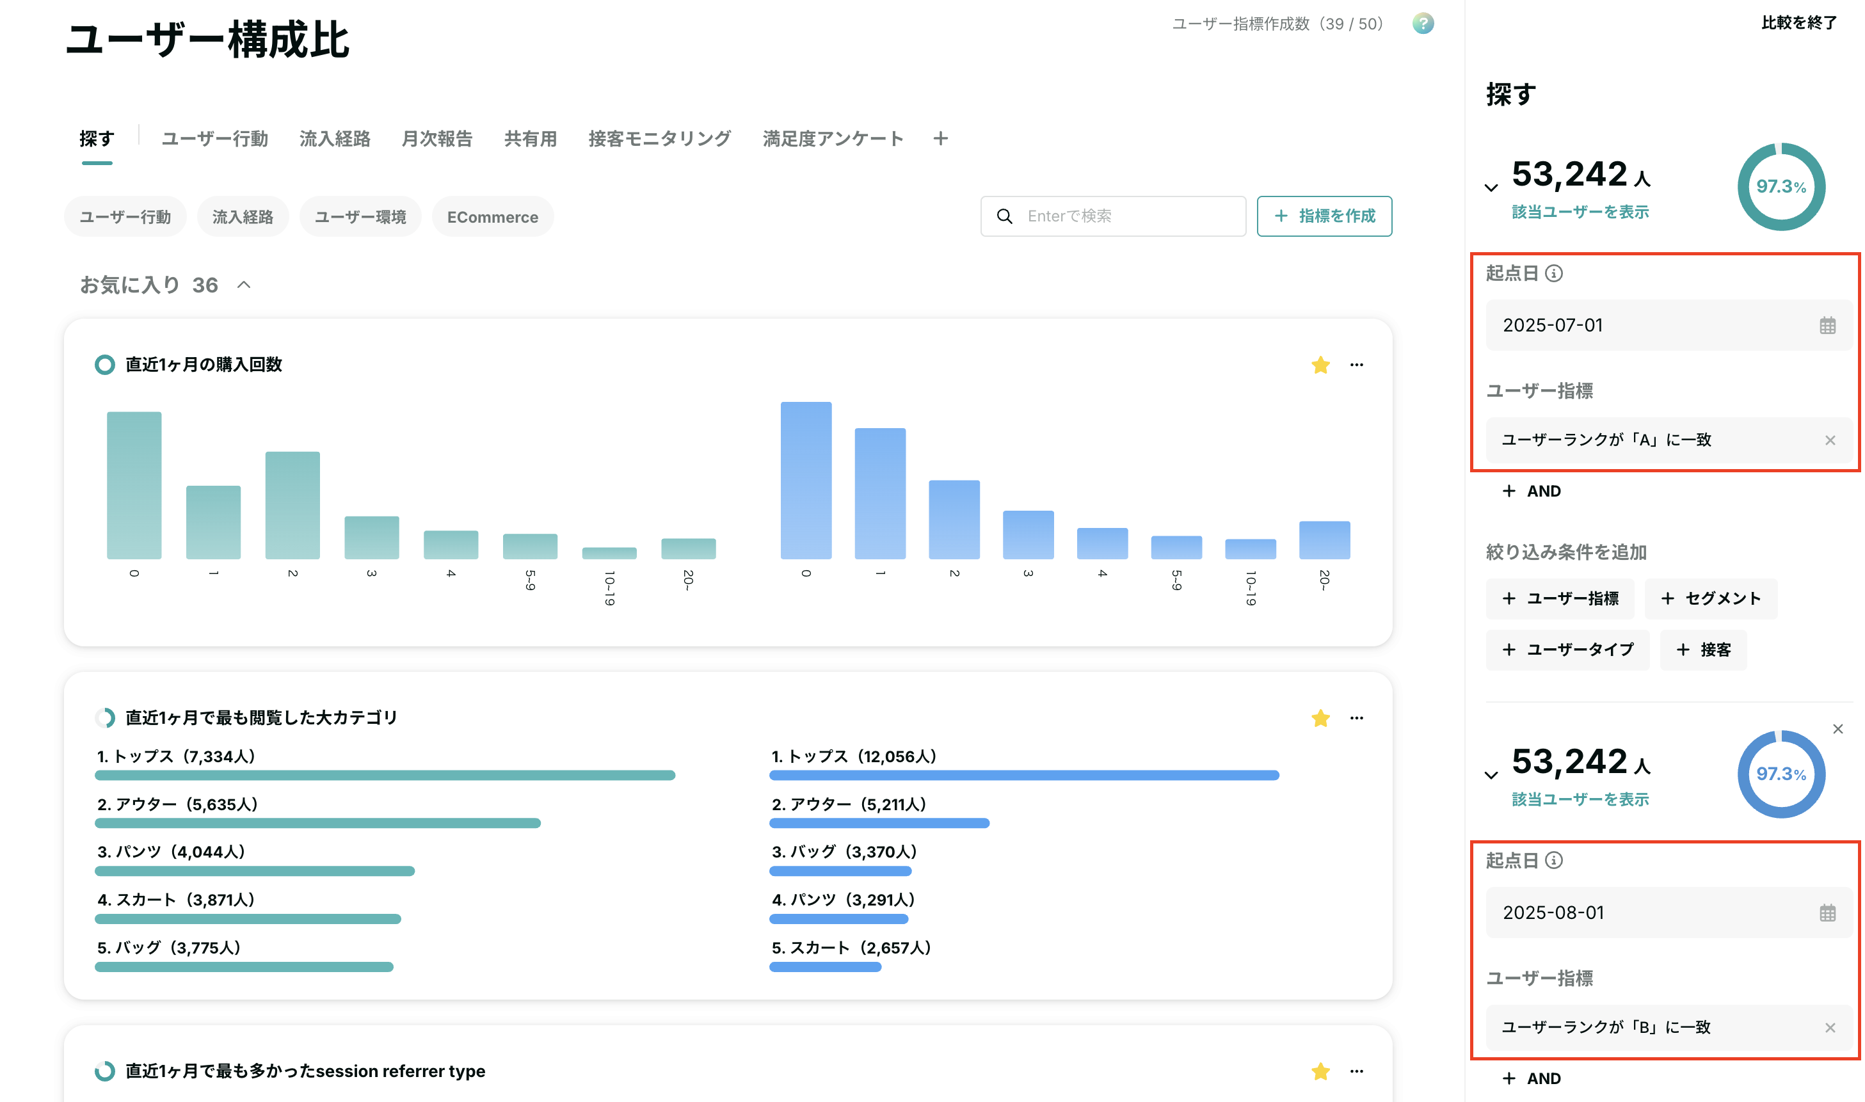
Task: Remove ユーザーランクが「A」に一致 condition
Action: click(x=1829, y=440)
